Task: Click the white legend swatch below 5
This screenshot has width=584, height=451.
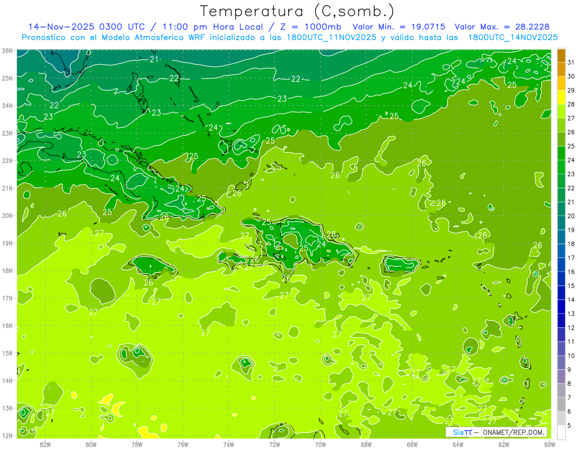Action: coord(562,432)
